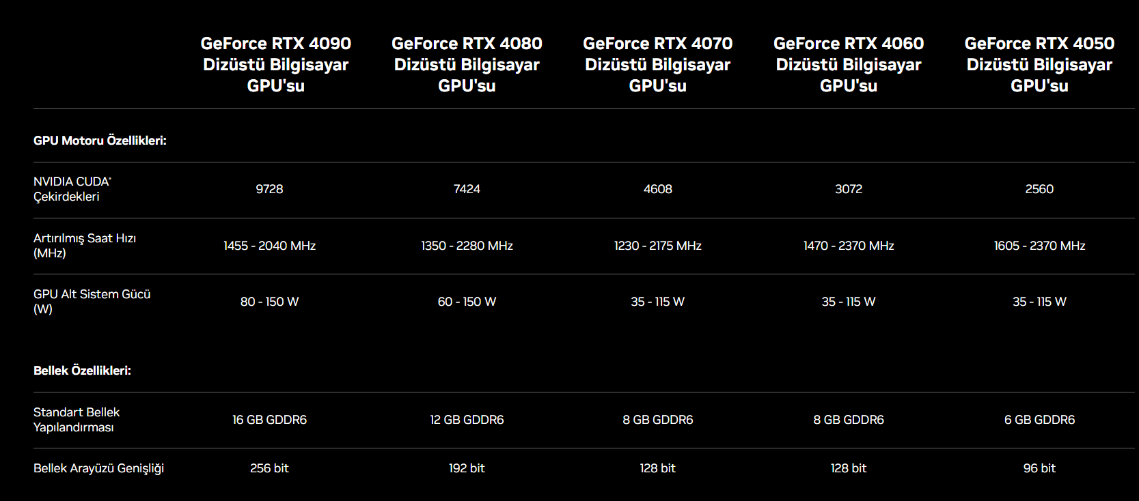This screenshot has width=1139, height=501.
Task: Click the 16 GB GDDR6 cell
Action: [269, 420]
